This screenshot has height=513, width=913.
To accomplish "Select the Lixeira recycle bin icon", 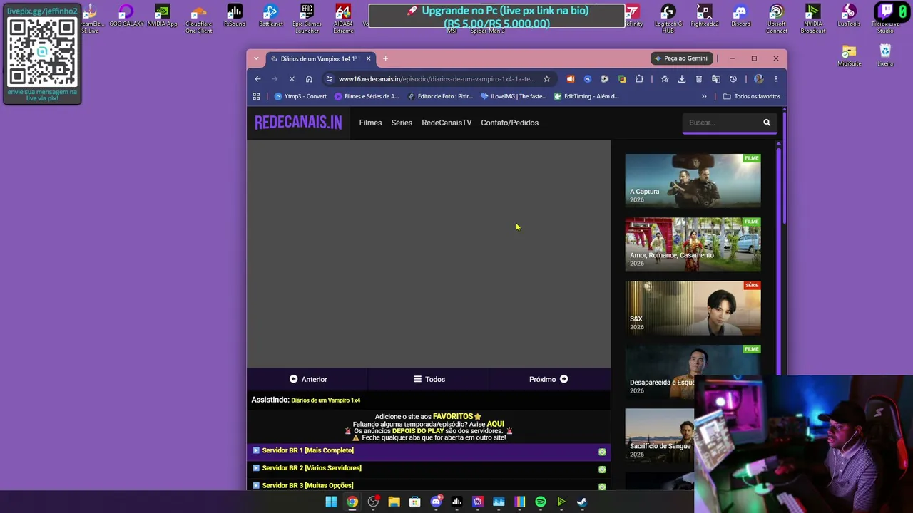I will 885,56.
